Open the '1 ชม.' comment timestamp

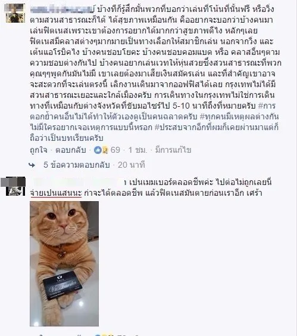coord(137,150)
